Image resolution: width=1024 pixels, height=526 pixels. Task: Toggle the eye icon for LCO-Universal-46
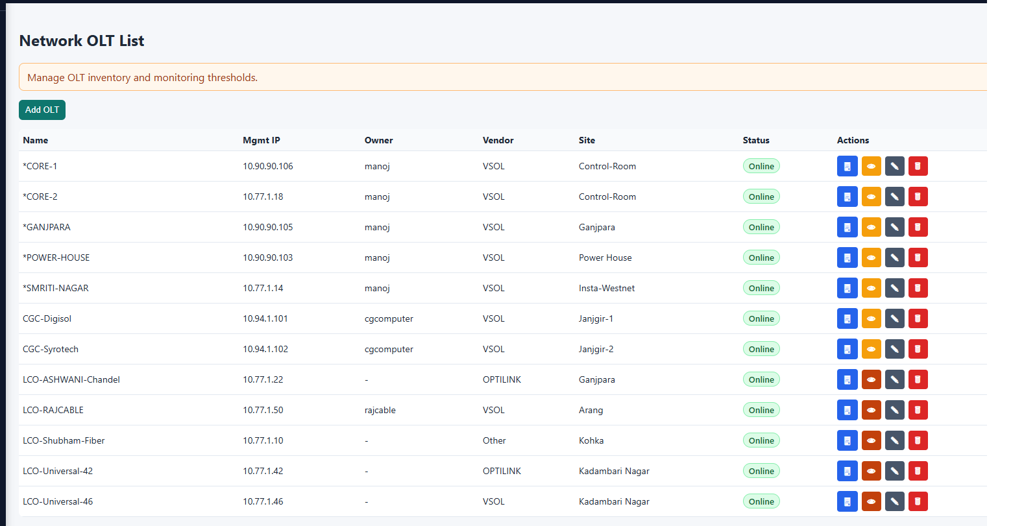point(871,501)
